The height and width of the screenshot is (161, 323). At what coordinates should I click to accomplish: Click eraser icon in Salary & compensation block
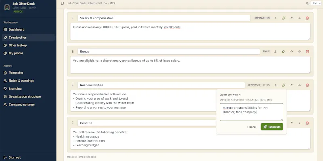pos(276,18)
